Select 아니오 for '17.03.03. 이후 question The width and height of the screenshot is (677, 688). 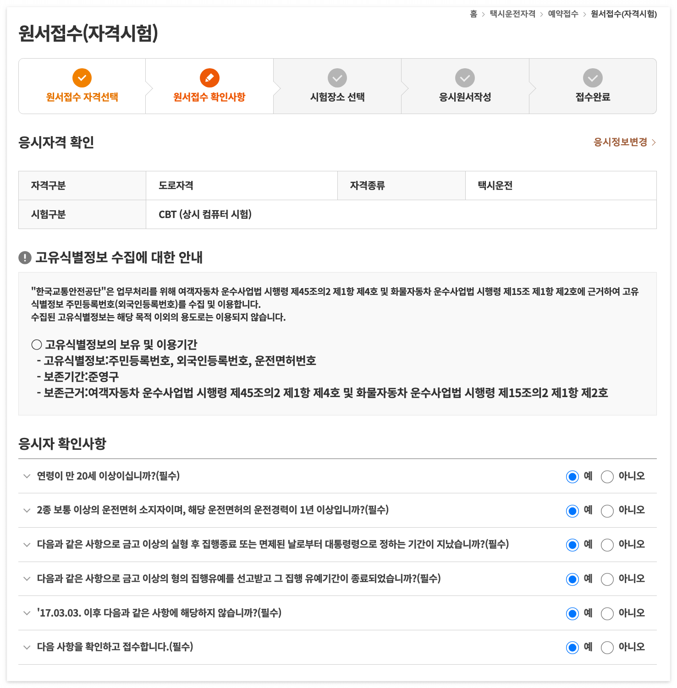click(607, 613)
